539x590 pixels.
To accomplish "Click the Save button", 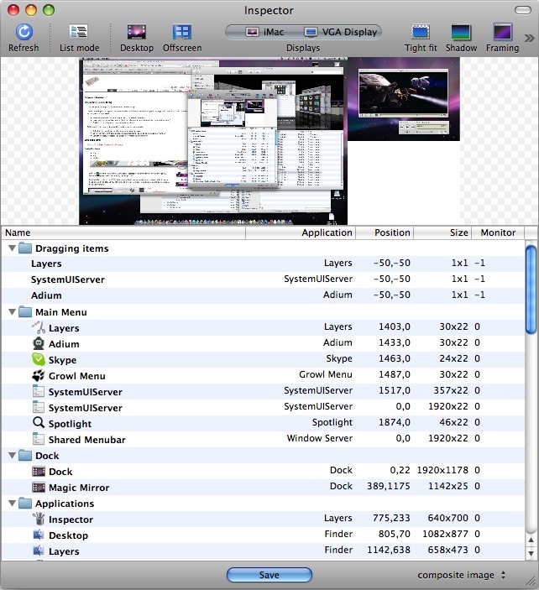I will pos(269,575).
